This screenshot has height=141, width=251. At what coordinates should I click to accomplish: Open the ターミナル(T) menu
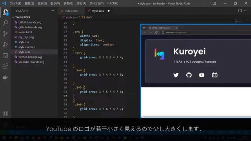[x=96, y=4]
